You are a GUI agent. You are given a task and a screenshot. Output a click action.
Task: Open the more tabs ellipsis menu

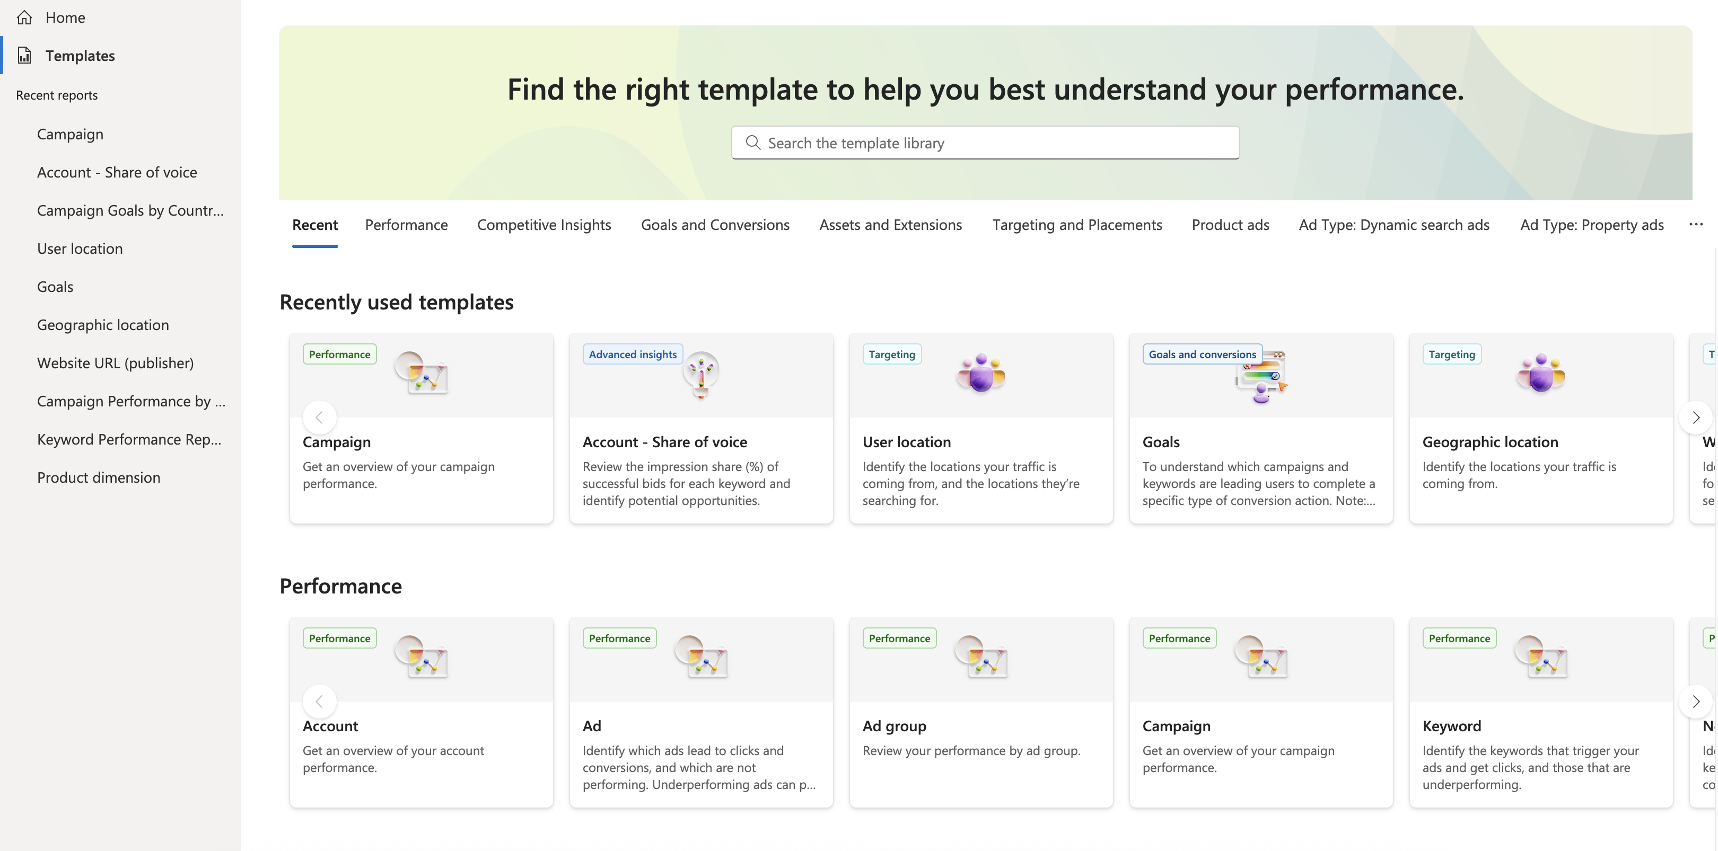point(1696,225)
